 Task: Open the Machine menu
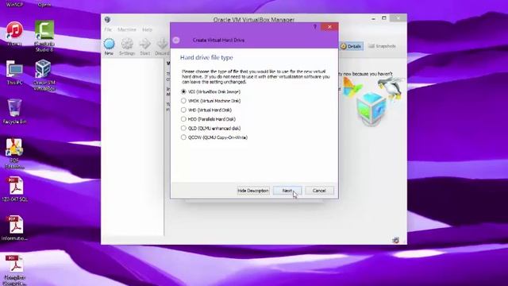click(x=127, y=29)
